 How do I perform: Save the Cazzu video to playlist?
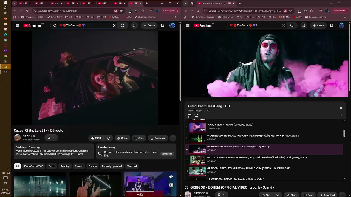tap(139, 138)
